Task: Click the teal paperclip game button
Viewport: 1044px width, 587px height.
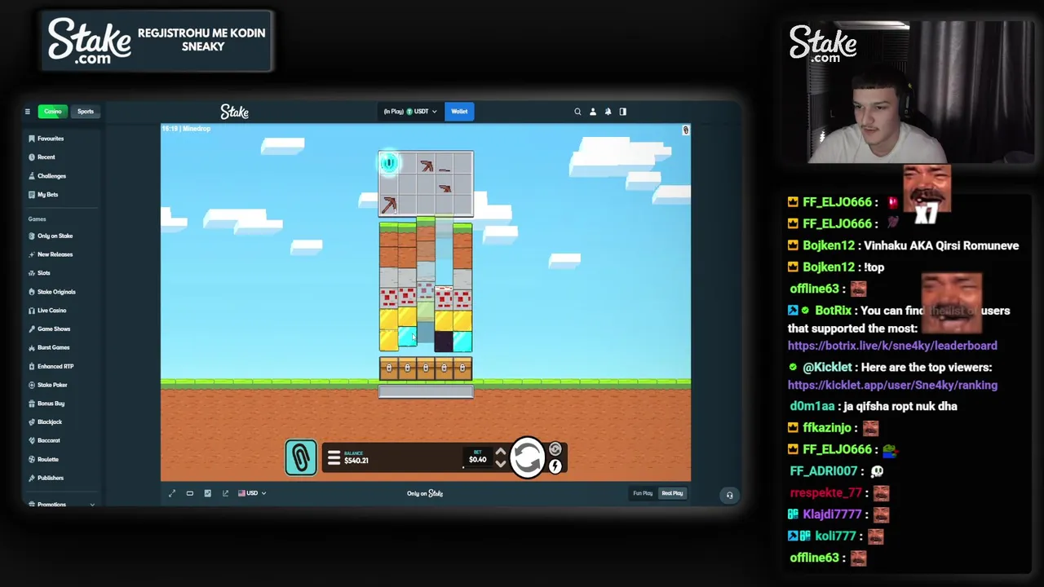Action: [x=301, y=457]
